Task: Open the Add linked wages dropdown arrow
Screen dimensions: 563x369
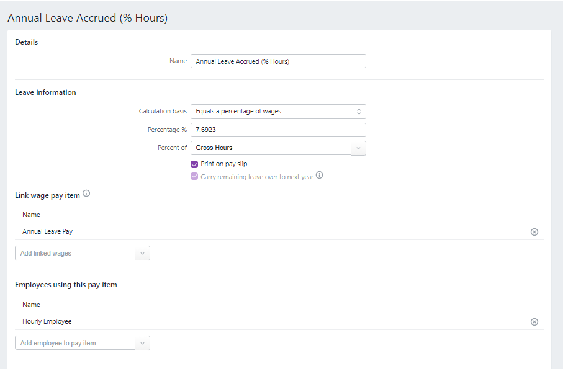Action: [x=142, y=253]
